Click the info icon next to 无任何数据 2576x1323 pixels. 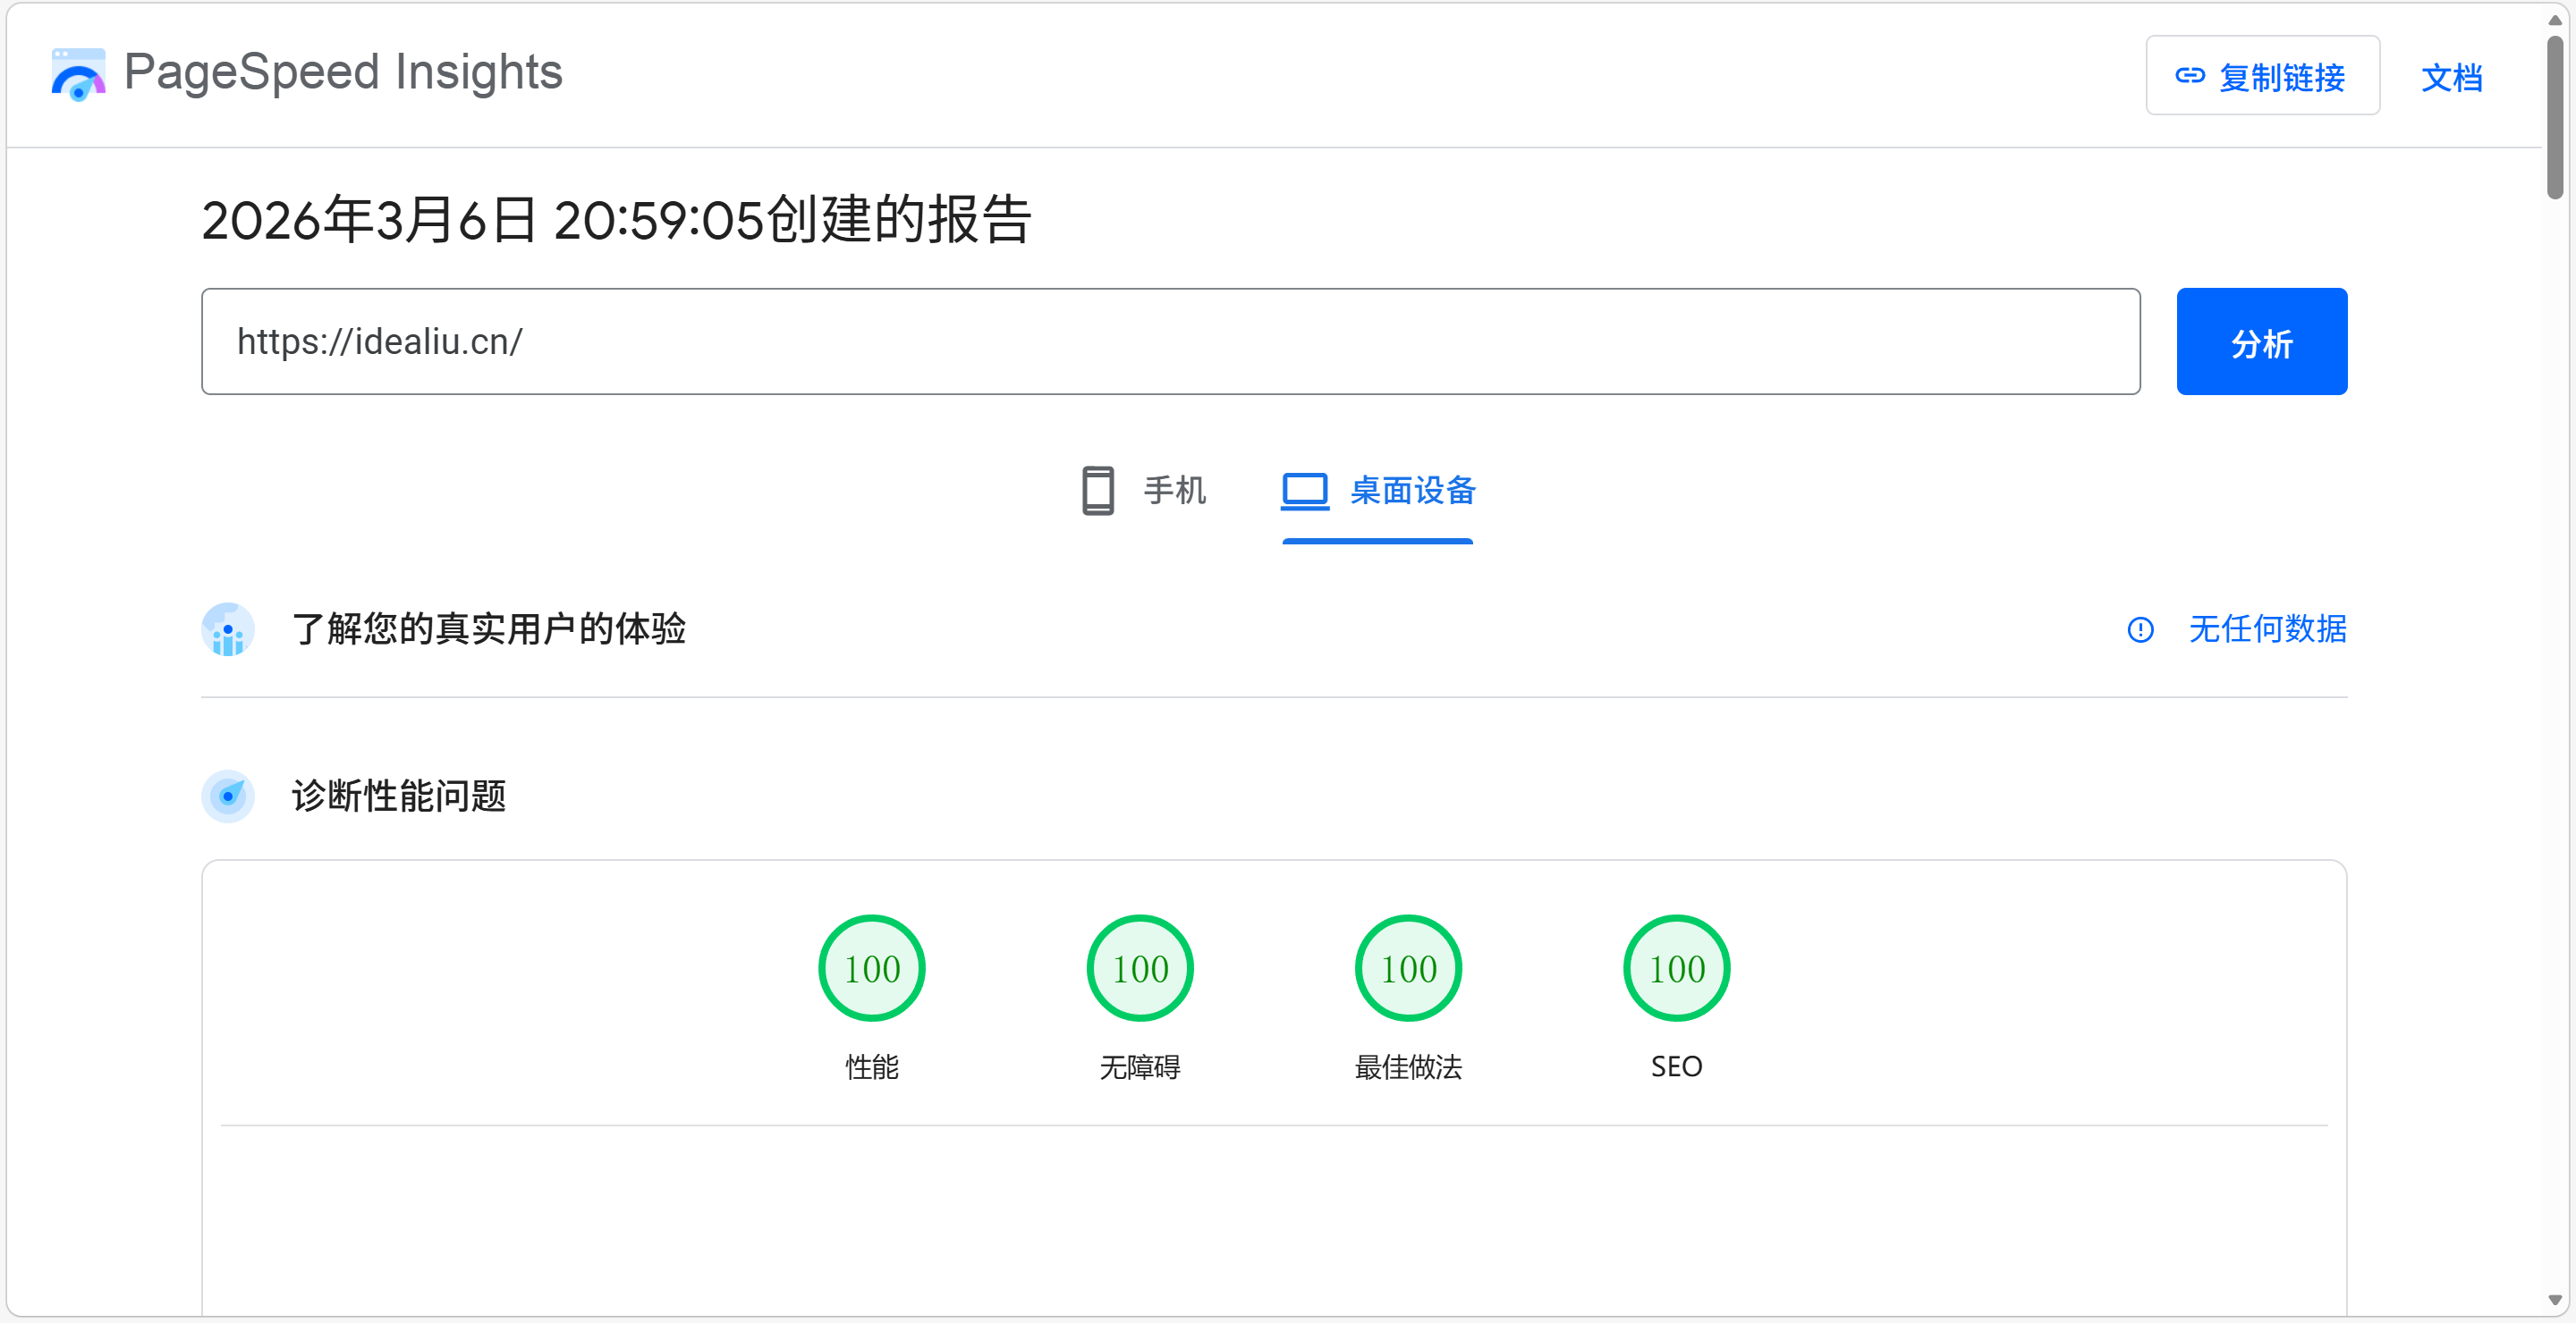(x=2141, y=629)
